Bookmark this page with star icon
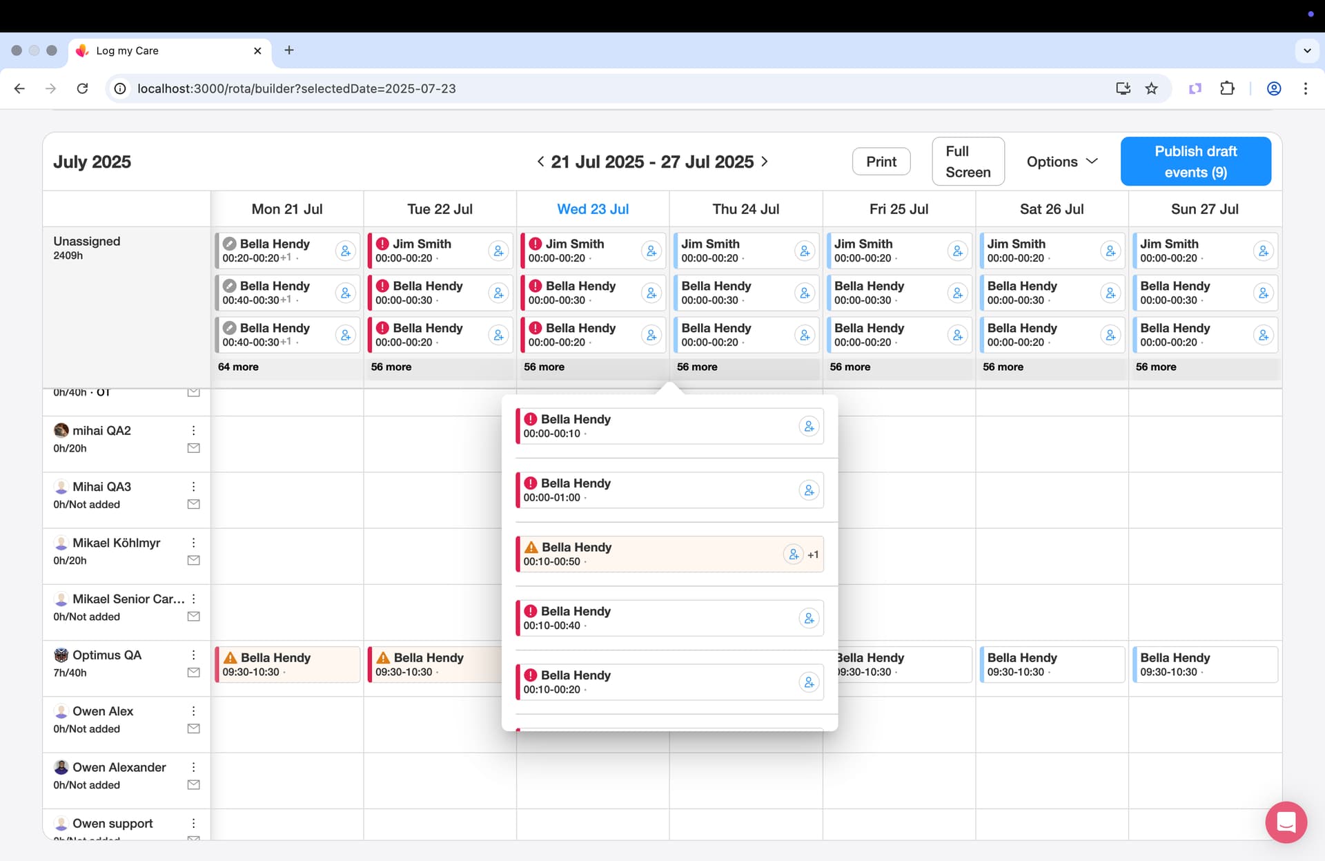 click(1151, 88)
